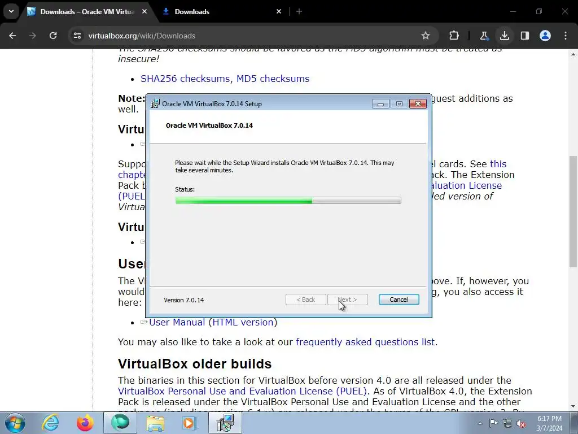Screen dimensions: 578x434
Task: Close the Downloads – Oracle VM VirtualBox tab
Action: (x=144, y=11)
